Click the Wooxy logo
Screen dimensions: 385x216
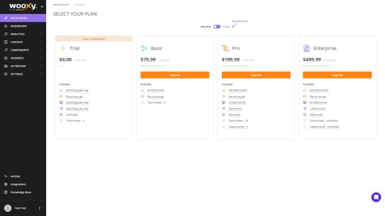(x=22, y=7)
